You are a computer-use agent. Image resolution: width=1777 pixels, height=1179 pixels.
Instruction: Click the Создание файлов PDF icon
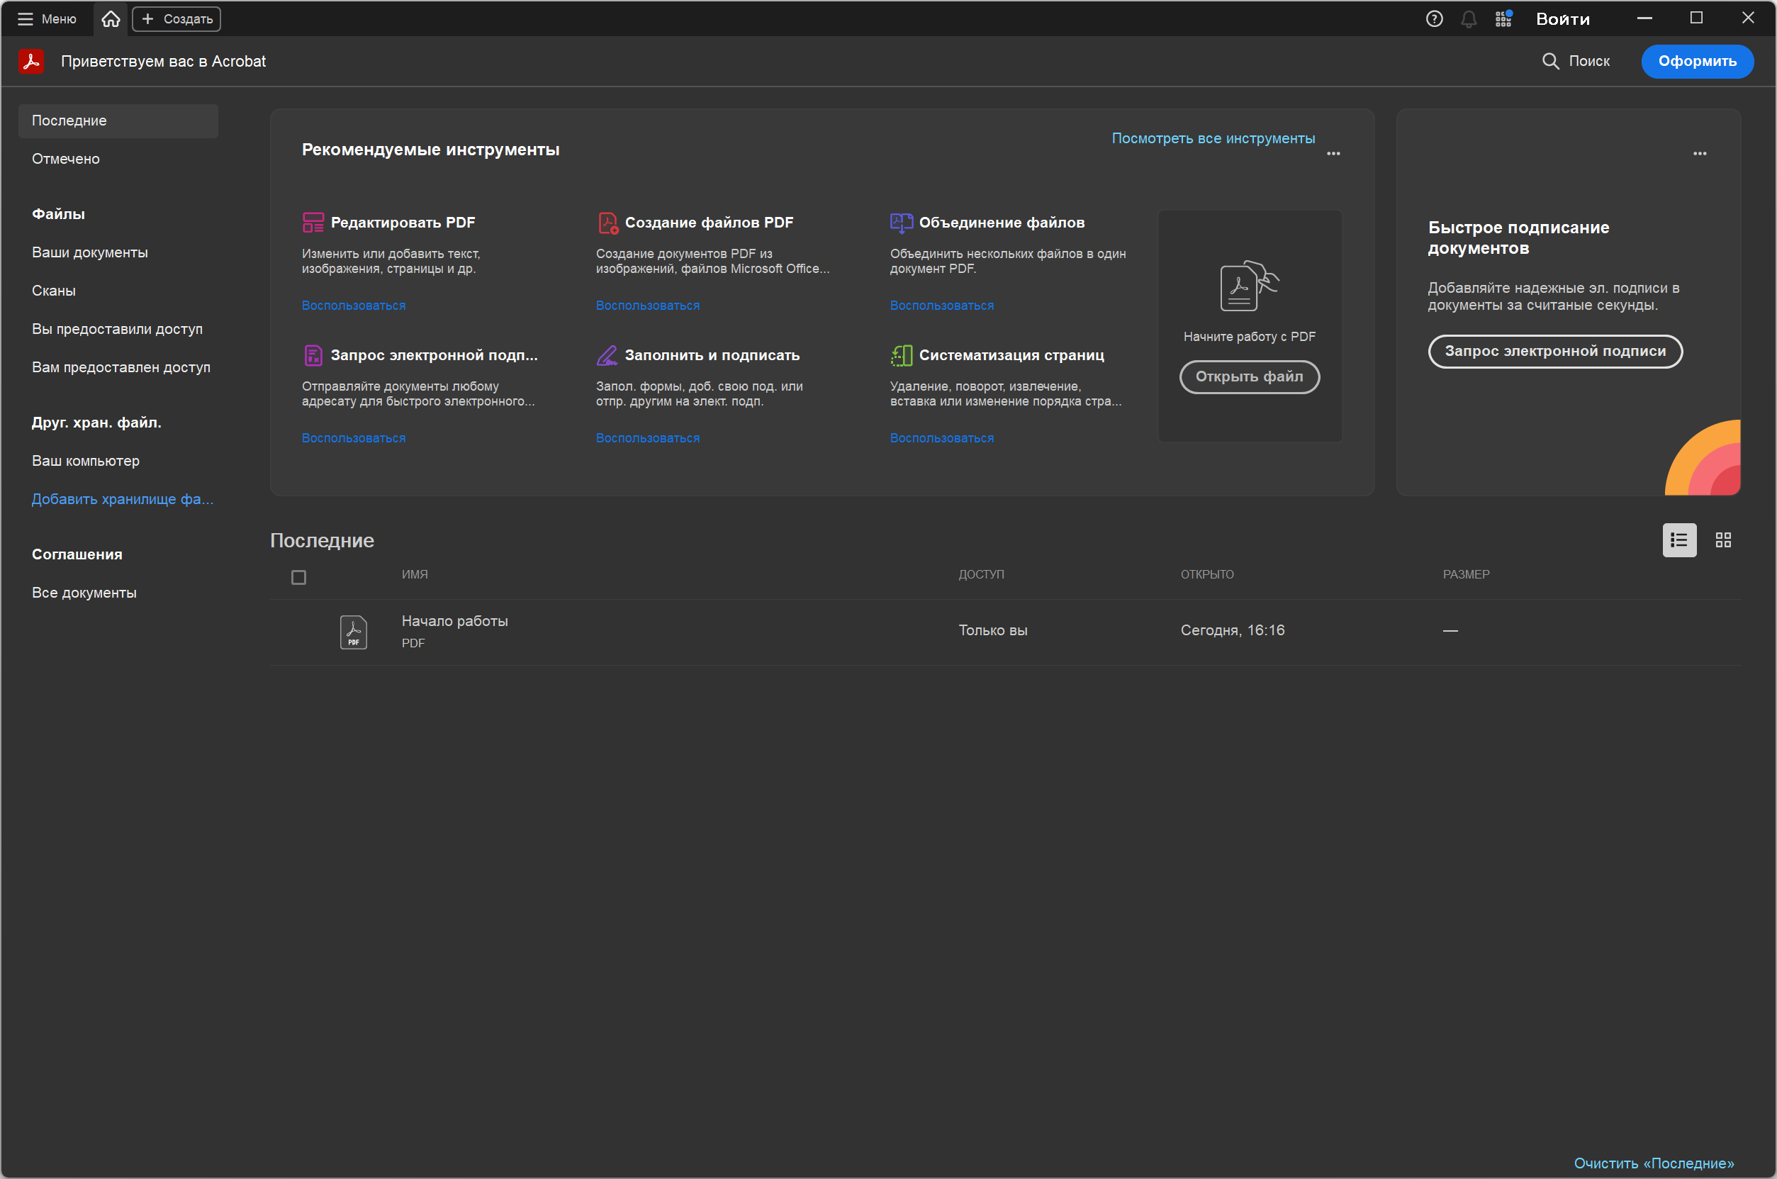pos(607,223)
